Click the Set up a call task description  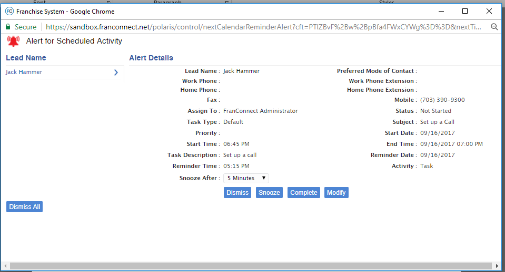click(x=240, y=155)
